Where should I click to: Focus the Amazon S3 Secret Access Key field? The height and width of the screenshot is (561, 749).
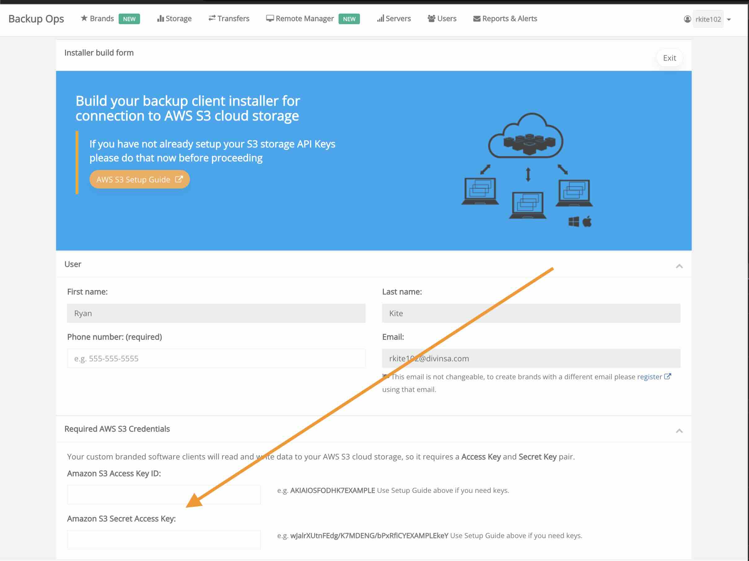pos(164,539)
